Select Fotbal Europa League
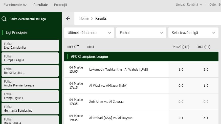 click(30, 58)
